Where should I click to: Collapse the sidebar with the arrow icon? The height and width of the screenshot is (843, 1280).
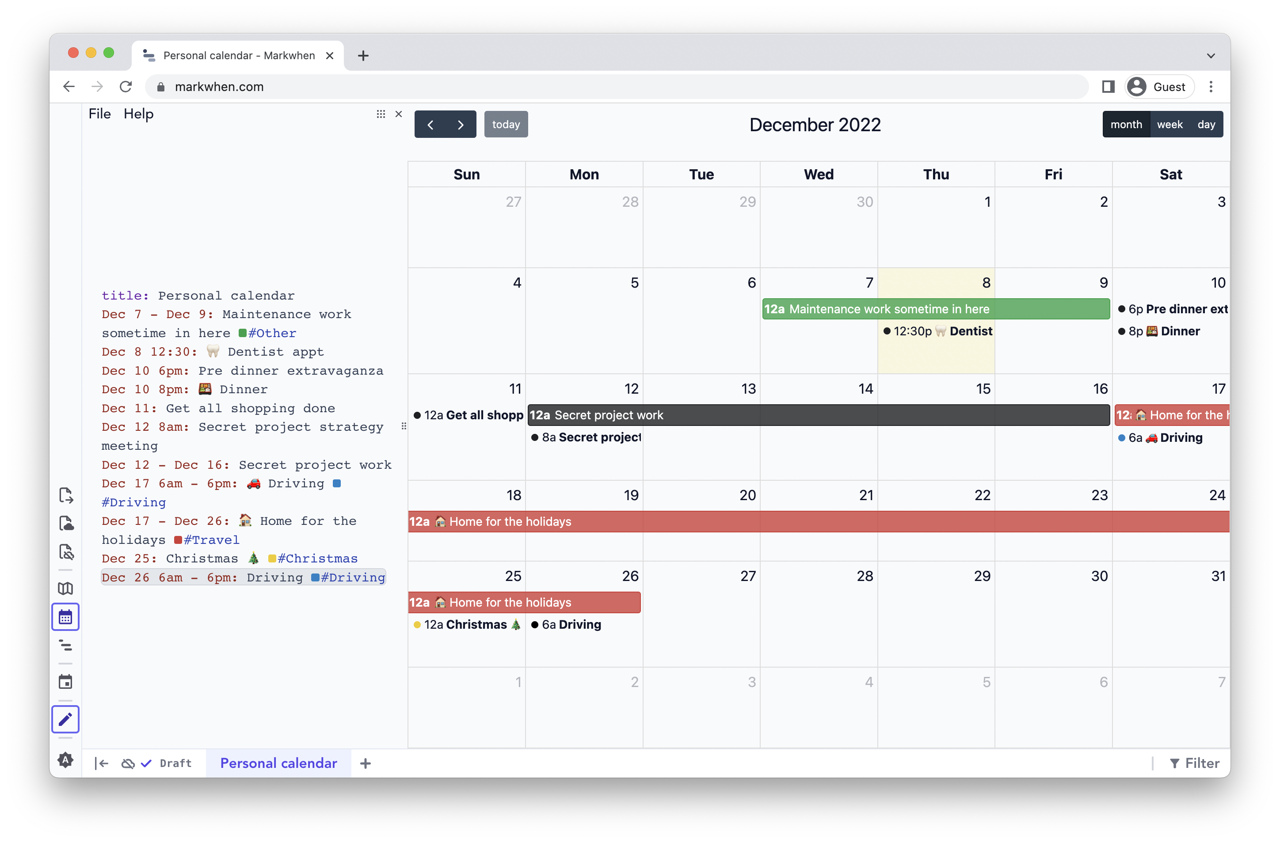click(102, 763)
